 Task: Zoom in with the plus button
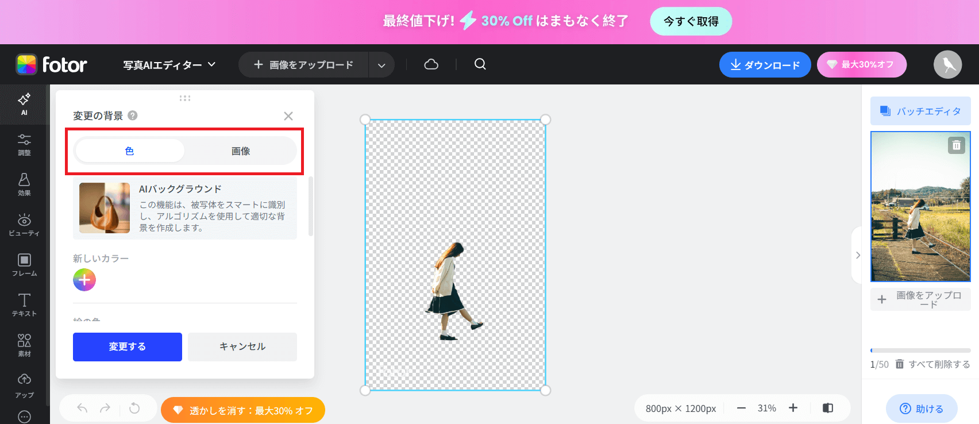793,408
